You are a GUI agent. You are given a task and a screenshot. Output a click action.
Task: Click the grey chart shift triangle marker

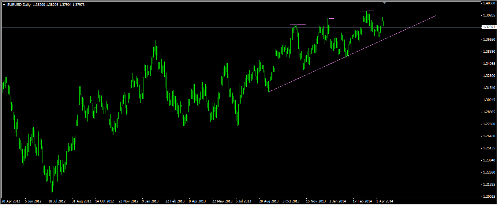coord(384,3)
